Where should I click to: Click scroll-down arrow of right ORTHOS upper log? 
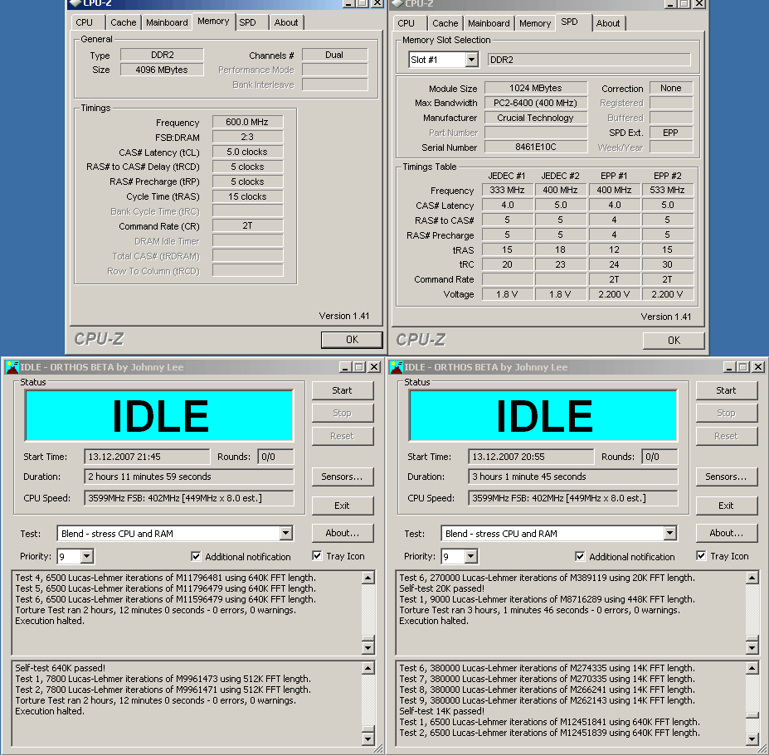(752, 647)
